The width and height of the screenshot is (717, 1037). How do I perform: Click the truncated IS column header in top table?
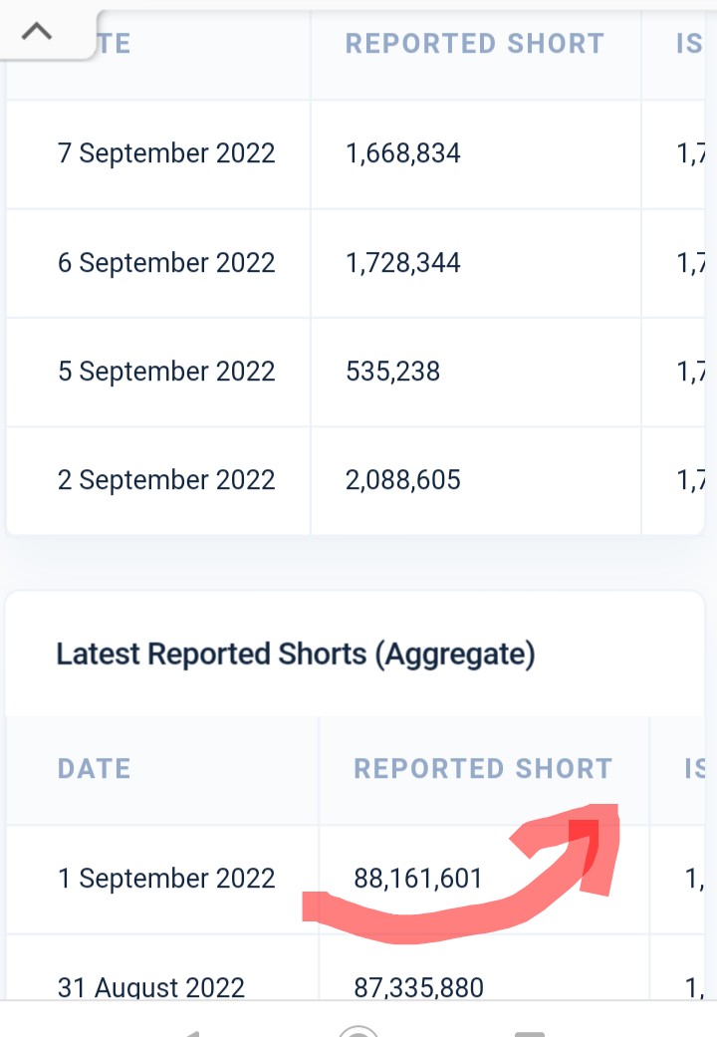688,44
